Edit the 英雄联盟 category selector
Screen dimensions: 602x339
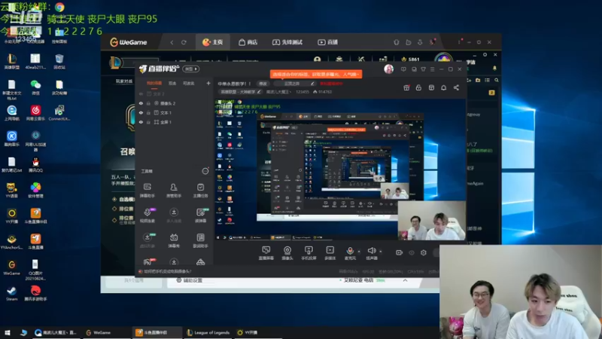click(x=241, y=92)
